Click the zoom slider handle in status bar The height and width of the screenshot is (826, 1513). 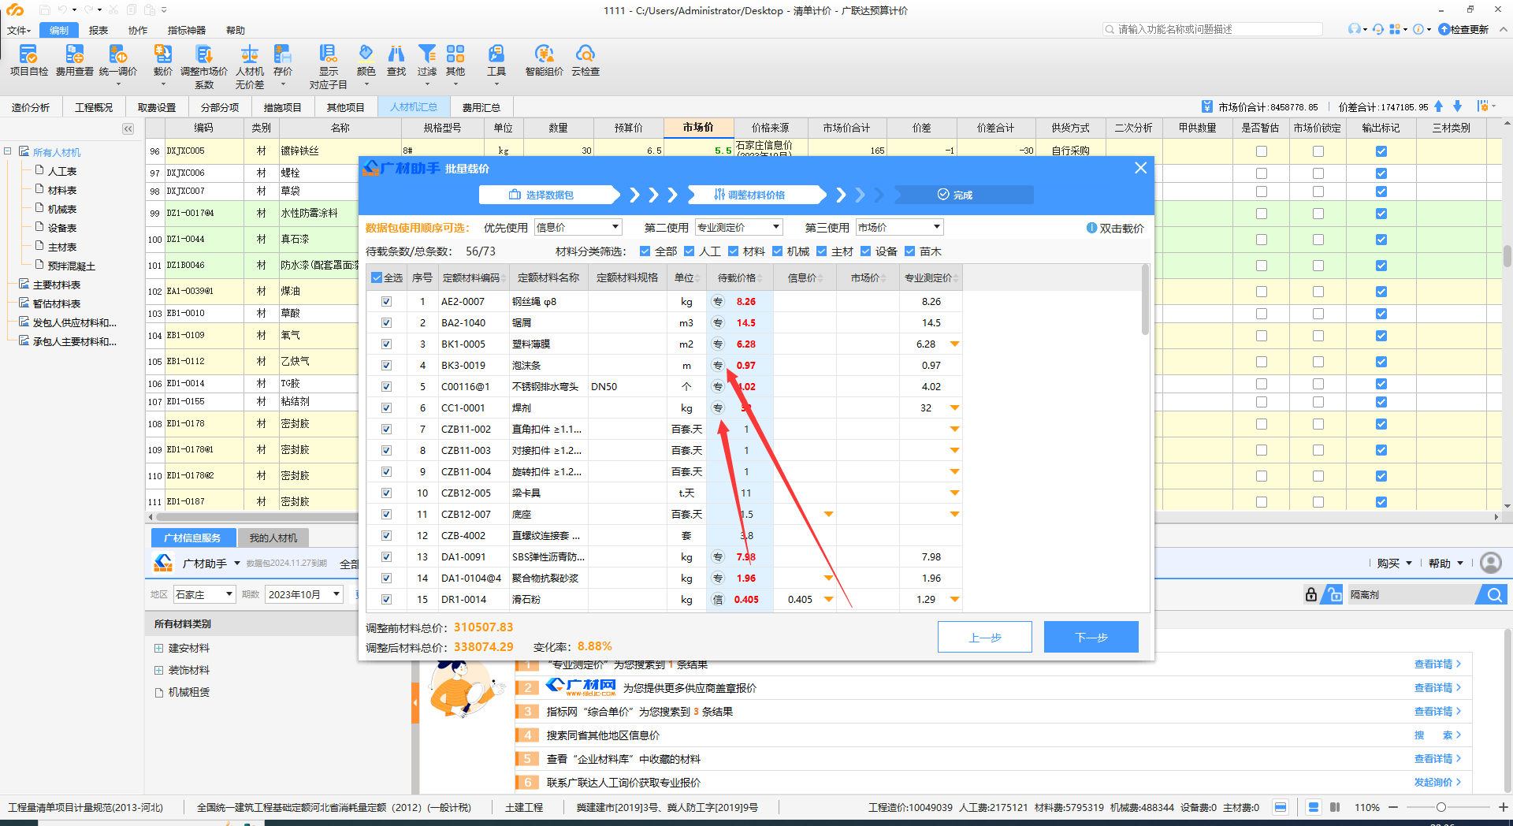[1441, 807]
